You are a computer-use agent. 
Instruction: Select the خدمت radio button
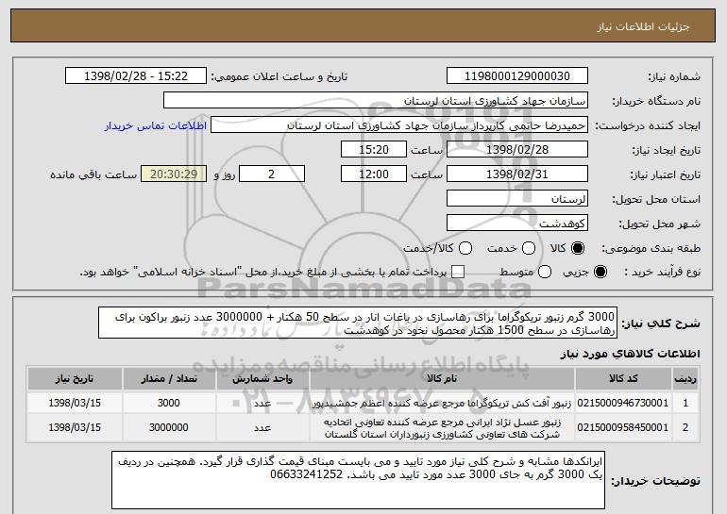[x=529, y=248]
